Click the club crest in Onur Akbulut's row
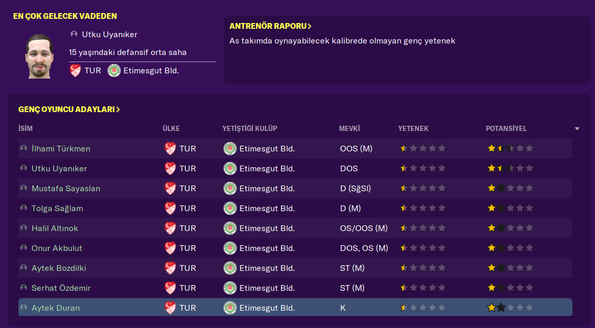The image size is (595, 328). [x=230, y=248]
